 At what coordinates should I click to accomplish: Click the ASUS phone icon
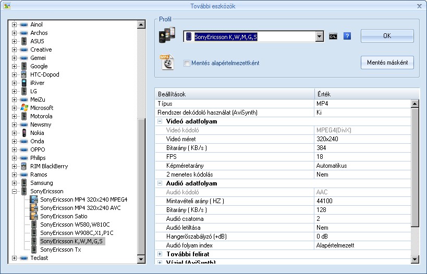click(x=24, y=41)
